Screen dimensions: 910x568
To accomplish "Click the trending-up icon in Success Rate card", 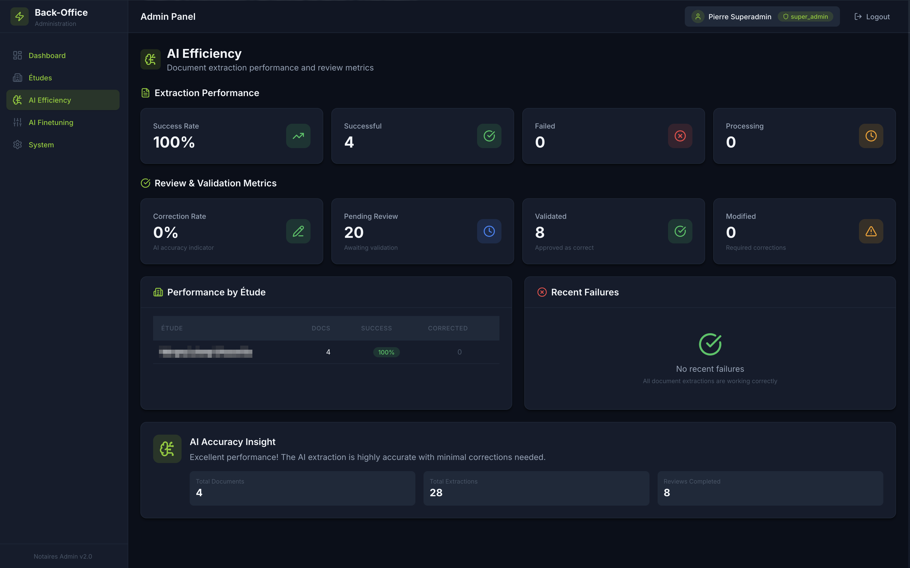I will (298, 136).
